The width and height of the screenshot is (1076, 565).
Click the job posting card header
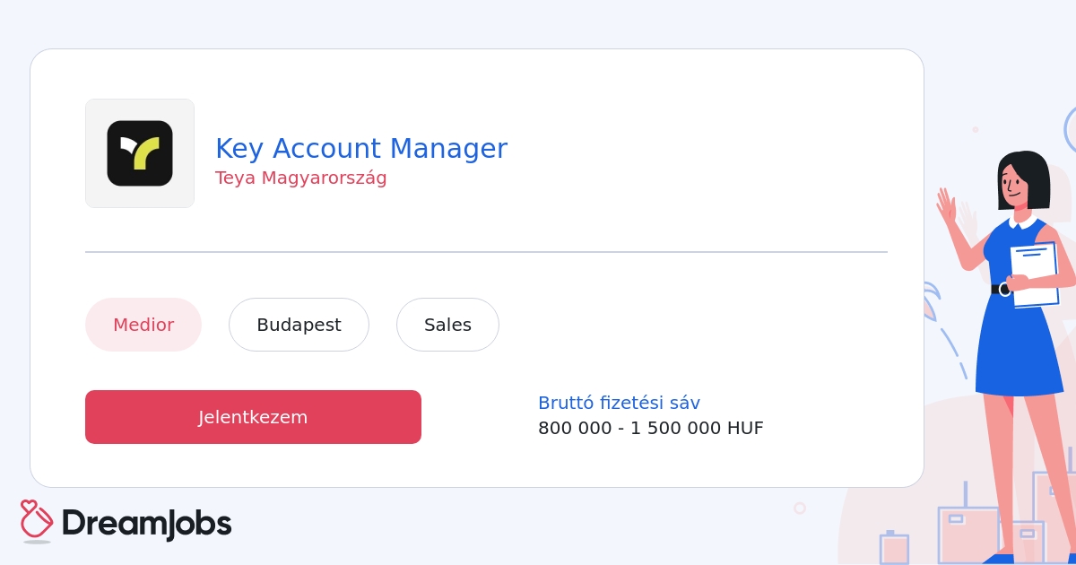point(476,152)
